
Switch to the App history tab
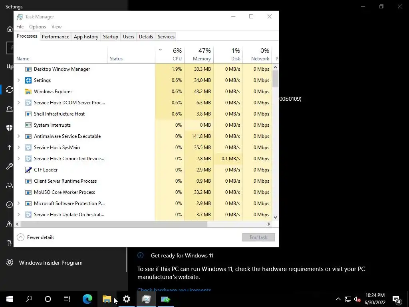coord(86,37)
